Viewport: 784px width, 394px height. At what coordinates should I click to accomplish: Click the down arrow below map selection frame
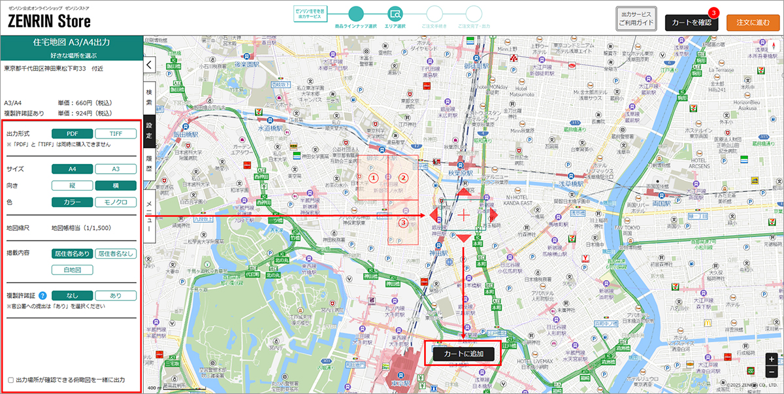point(463,238)
